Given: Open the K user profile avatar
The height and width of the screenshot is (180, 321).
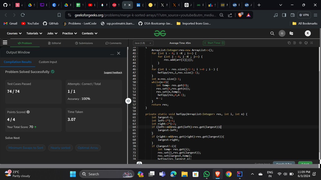Looking at the screenshot, I should click(x=308, y=33).
